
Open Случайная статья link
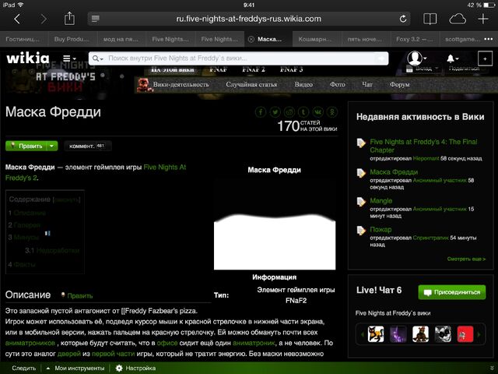(251, 84)
